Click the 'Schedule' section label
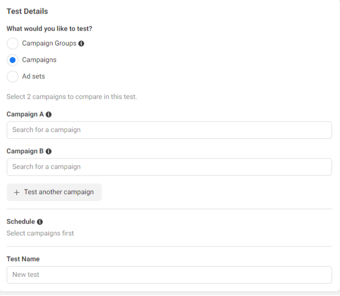This screenshot has height=296, width=340. [20, 222]
